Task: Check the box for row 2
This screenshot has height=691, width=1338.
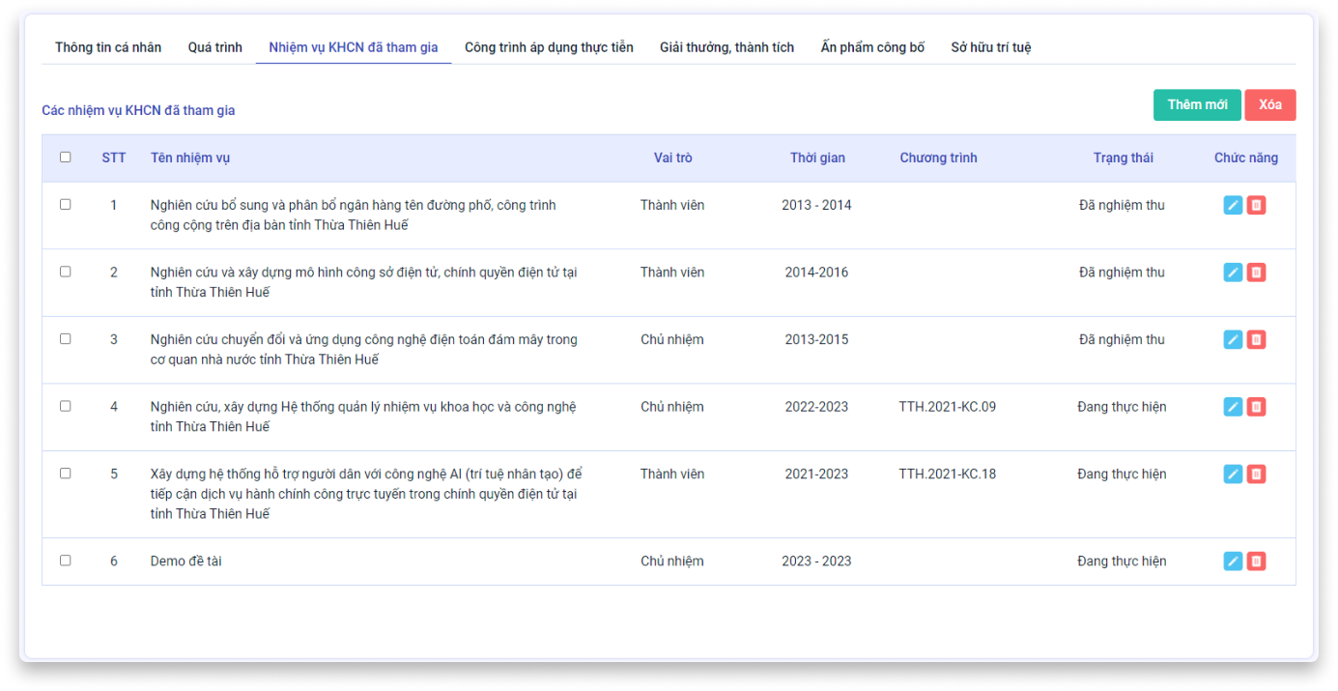Action: point(66,272)
